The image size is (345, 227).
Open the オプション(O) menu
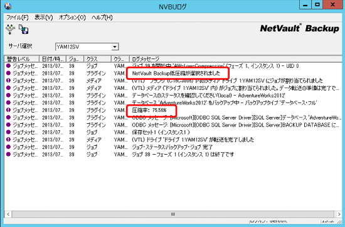tap(72, 18)
